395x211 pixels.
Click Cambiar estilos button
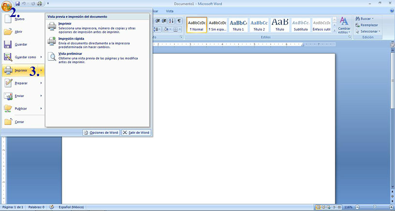pyautogui.click(x=344, y=25)
